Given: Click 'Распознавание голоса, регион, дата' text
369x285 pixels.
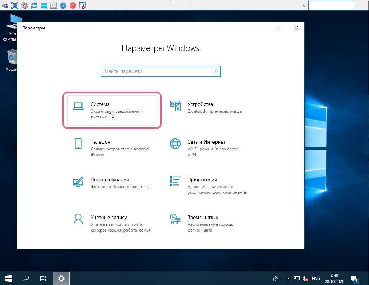Looking at the screenshot, I should click(x=210, y=227).
